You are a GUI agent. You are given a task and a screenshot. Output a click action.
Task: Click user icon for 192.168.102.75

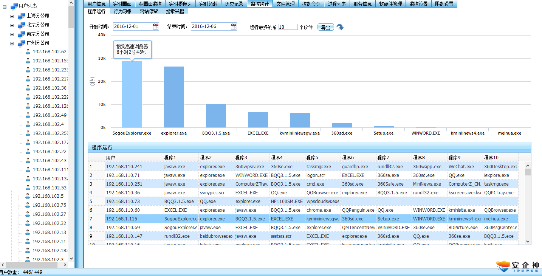coord(28,205)
